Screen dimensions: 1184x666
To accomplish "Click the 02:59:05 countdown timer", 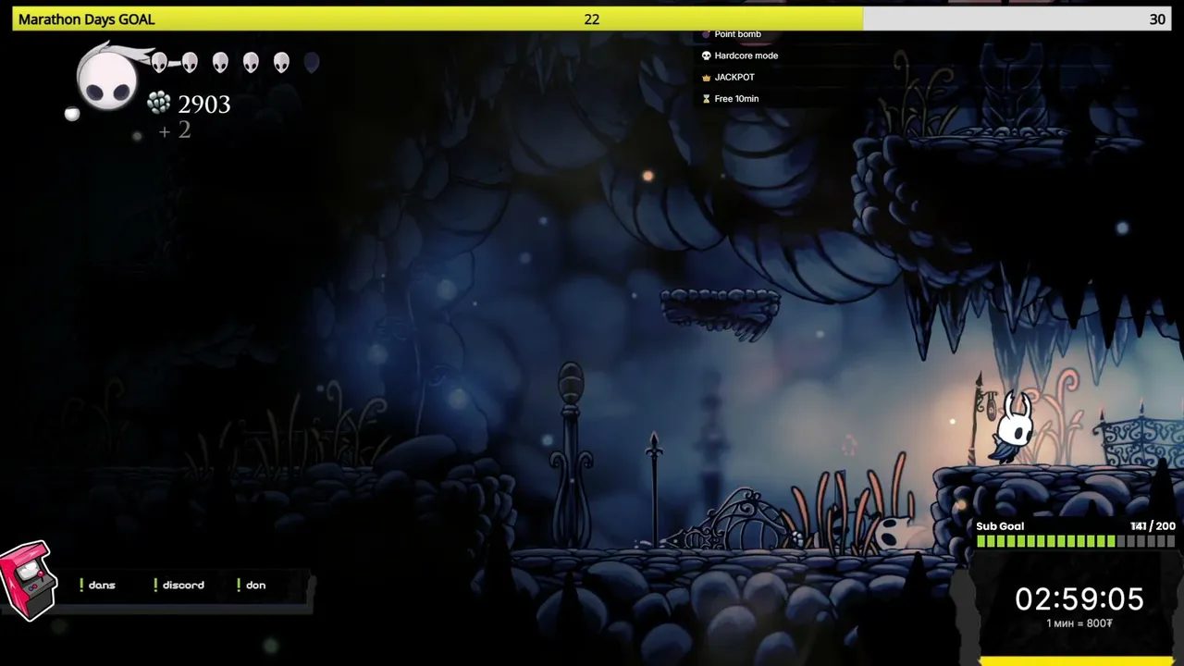I will [1079, 599].
